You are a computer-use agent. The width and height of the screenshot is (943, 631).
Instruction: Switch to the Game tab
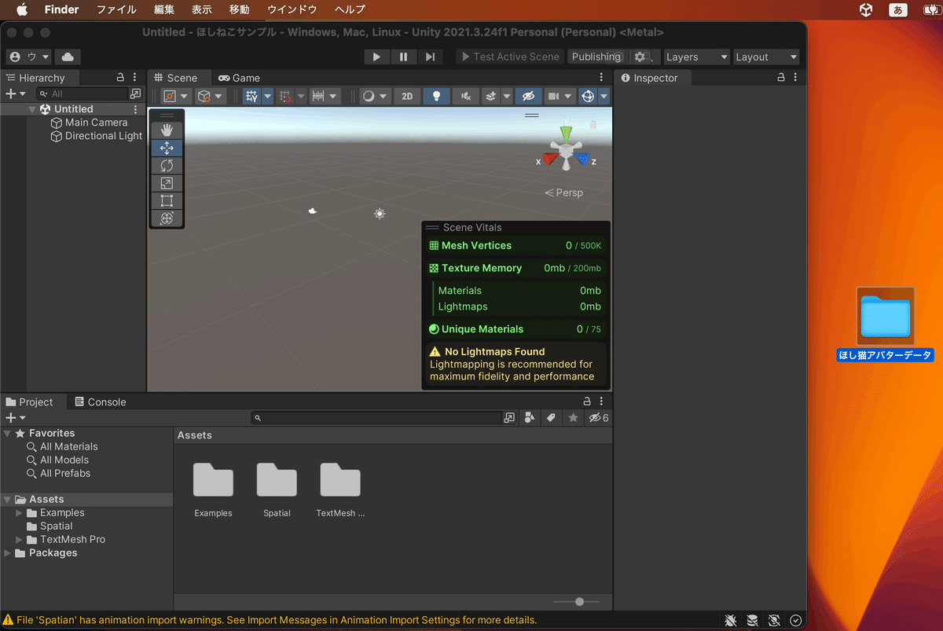click(x=238, y=78)
